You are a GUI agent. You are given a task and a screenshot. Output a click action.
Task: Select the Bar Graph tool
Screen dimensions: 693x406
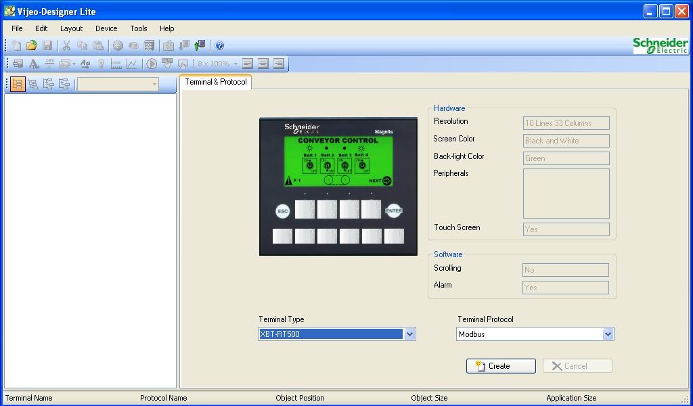tap(115, 63)
